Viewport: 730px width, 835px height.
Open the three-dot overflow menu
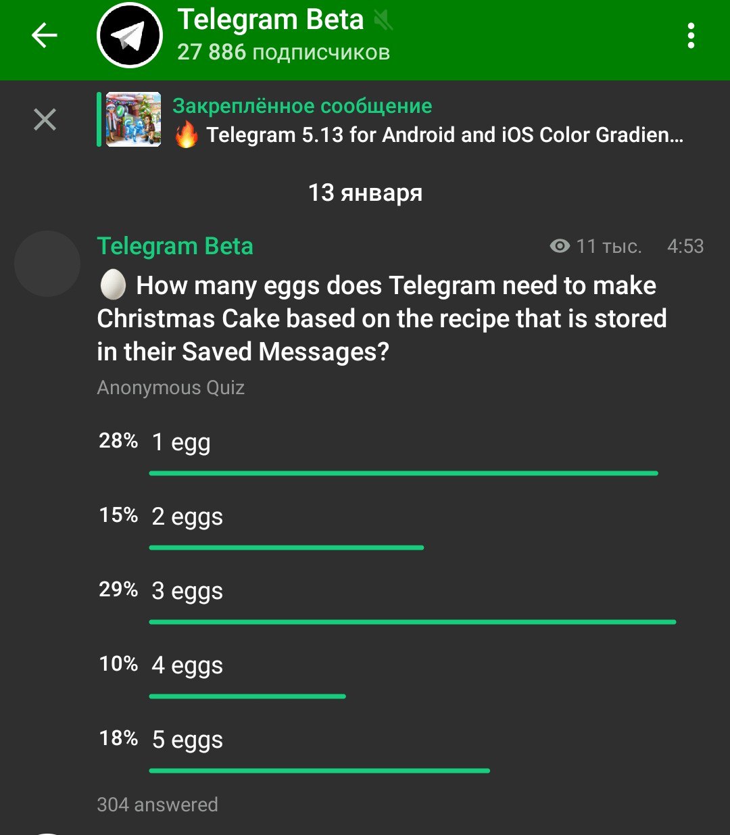pyautogui.click(x=691, y=36)
